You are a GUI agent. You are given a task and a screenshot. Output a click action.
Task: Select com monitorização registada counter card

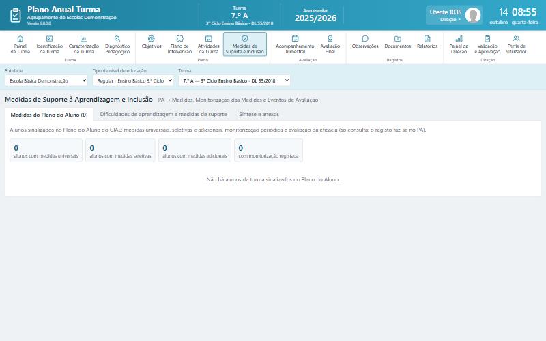pyautogui.click(x=268, y=151)
